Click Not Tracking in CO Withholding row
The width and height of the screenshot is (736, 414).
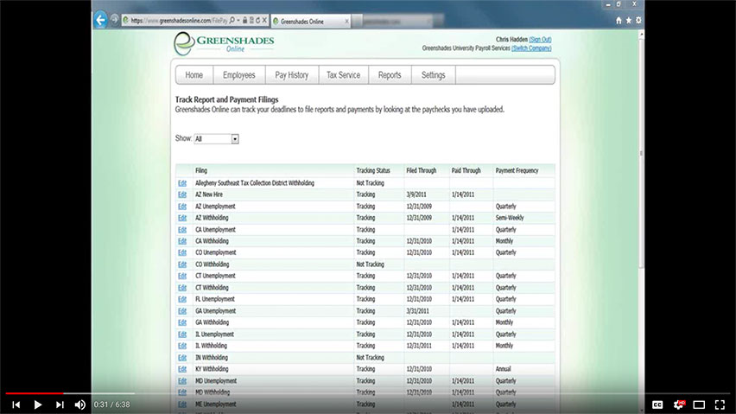click(x=370, y=264)
